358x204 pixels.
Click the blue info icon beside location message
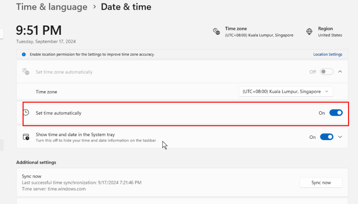tap(24, 54)
